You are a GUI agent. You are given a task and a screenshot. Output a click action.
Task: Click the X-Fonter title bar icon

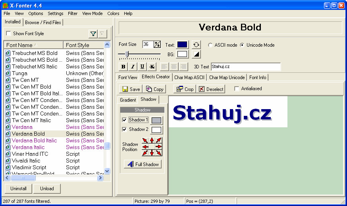coord(5,6)
